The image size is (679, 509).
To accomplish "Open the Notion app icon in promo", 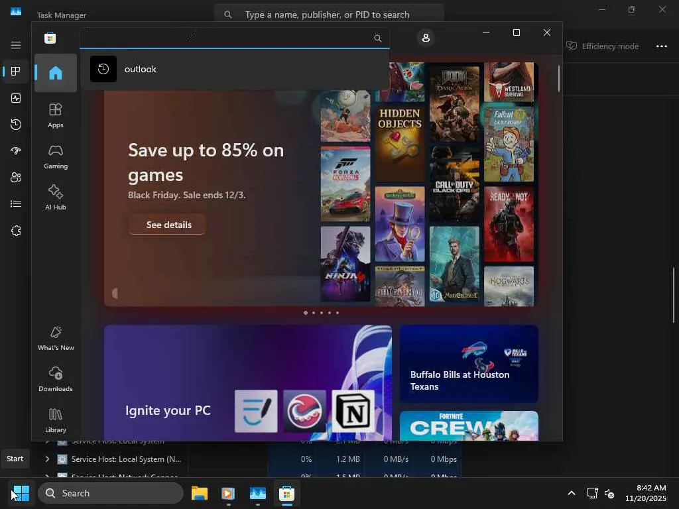I will 353,411.
